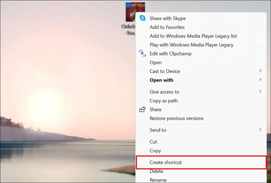
Task: Click the Skype icon in context menu
Action: click(x=142, y=18)
